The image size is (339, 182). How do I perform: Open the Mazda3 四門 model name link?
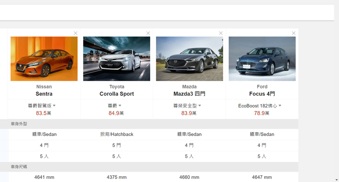point(189,94)
